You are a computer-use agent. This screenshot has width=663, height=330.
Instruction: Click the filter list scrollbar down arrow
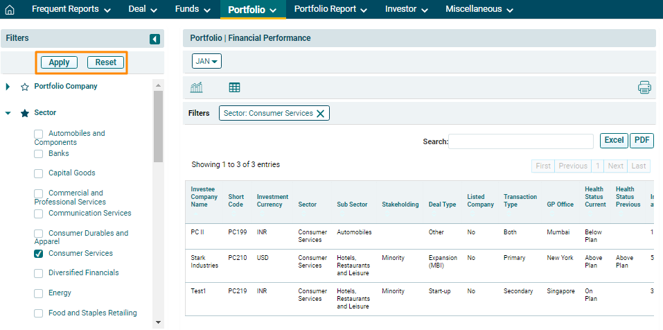tap(158, 322)
